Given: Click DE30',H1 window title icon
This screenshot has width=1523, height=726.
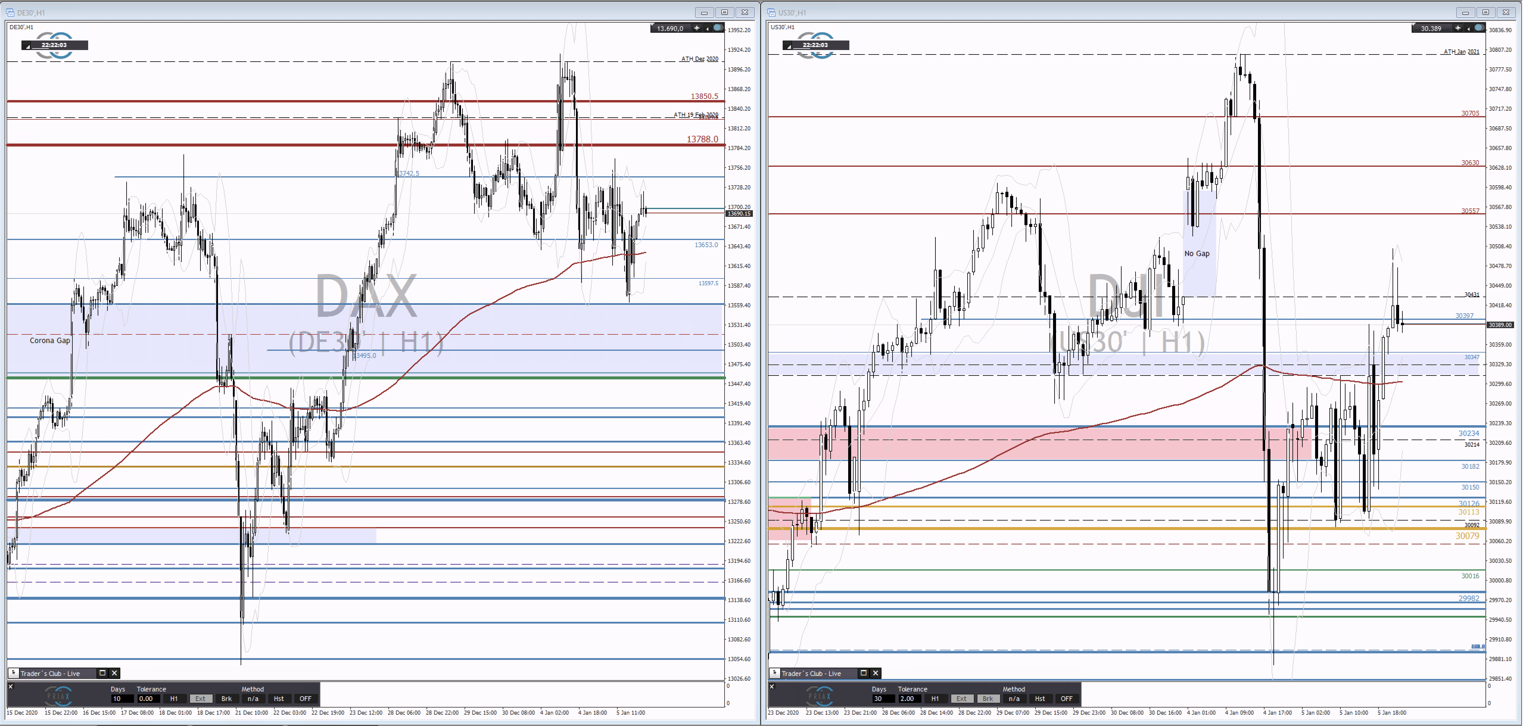Looking at the screenshot, I should [11, 12].
